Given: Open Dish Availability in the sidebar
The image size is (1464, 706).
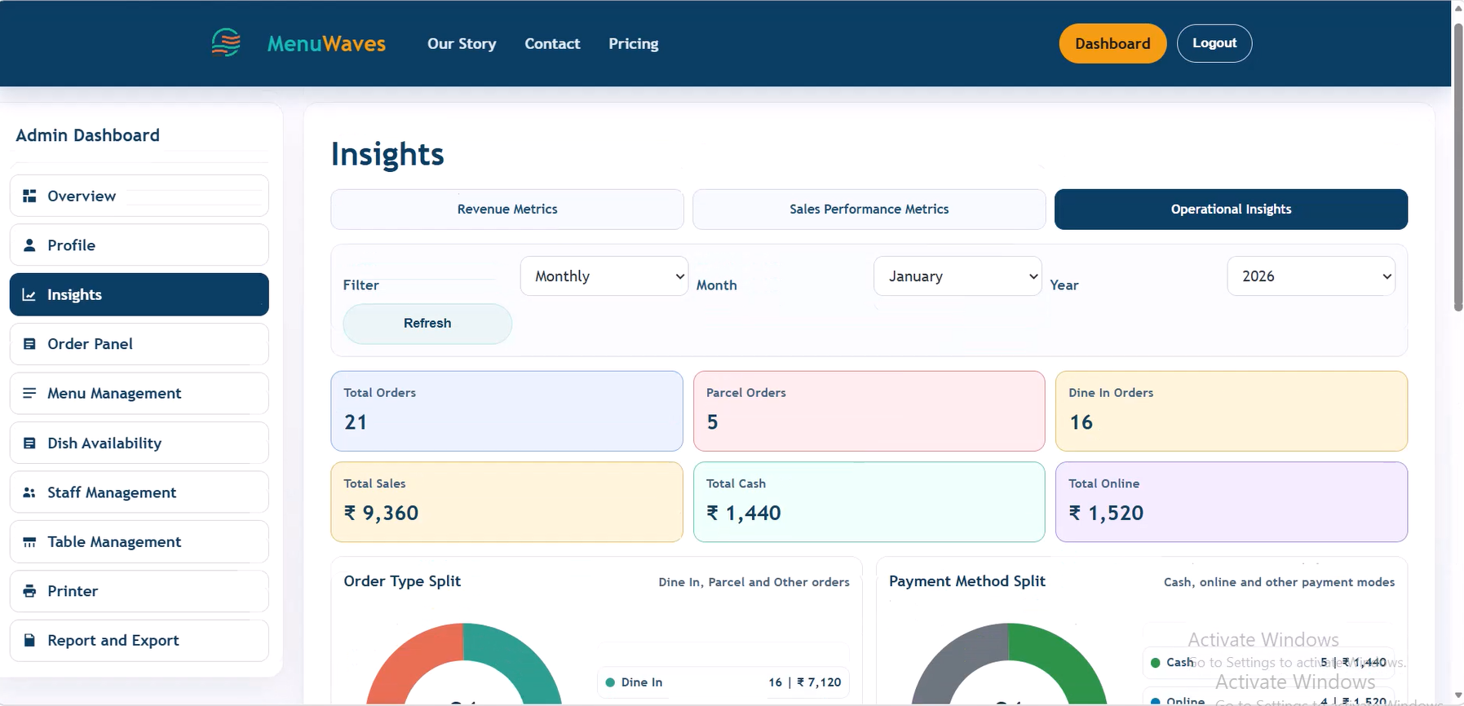Looking at the screenshot, I should pos(139,443).
